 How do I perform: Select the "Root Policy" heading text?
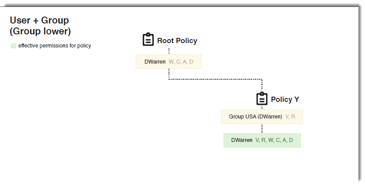(x=177, y=41)
